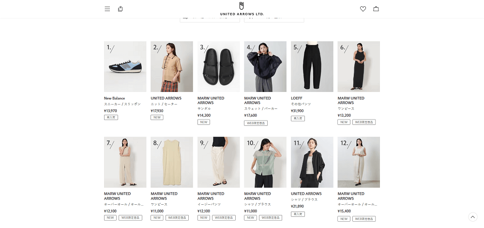484x228 pixels.
Task: Open the favorites heart icon
Action: [363, 9]
